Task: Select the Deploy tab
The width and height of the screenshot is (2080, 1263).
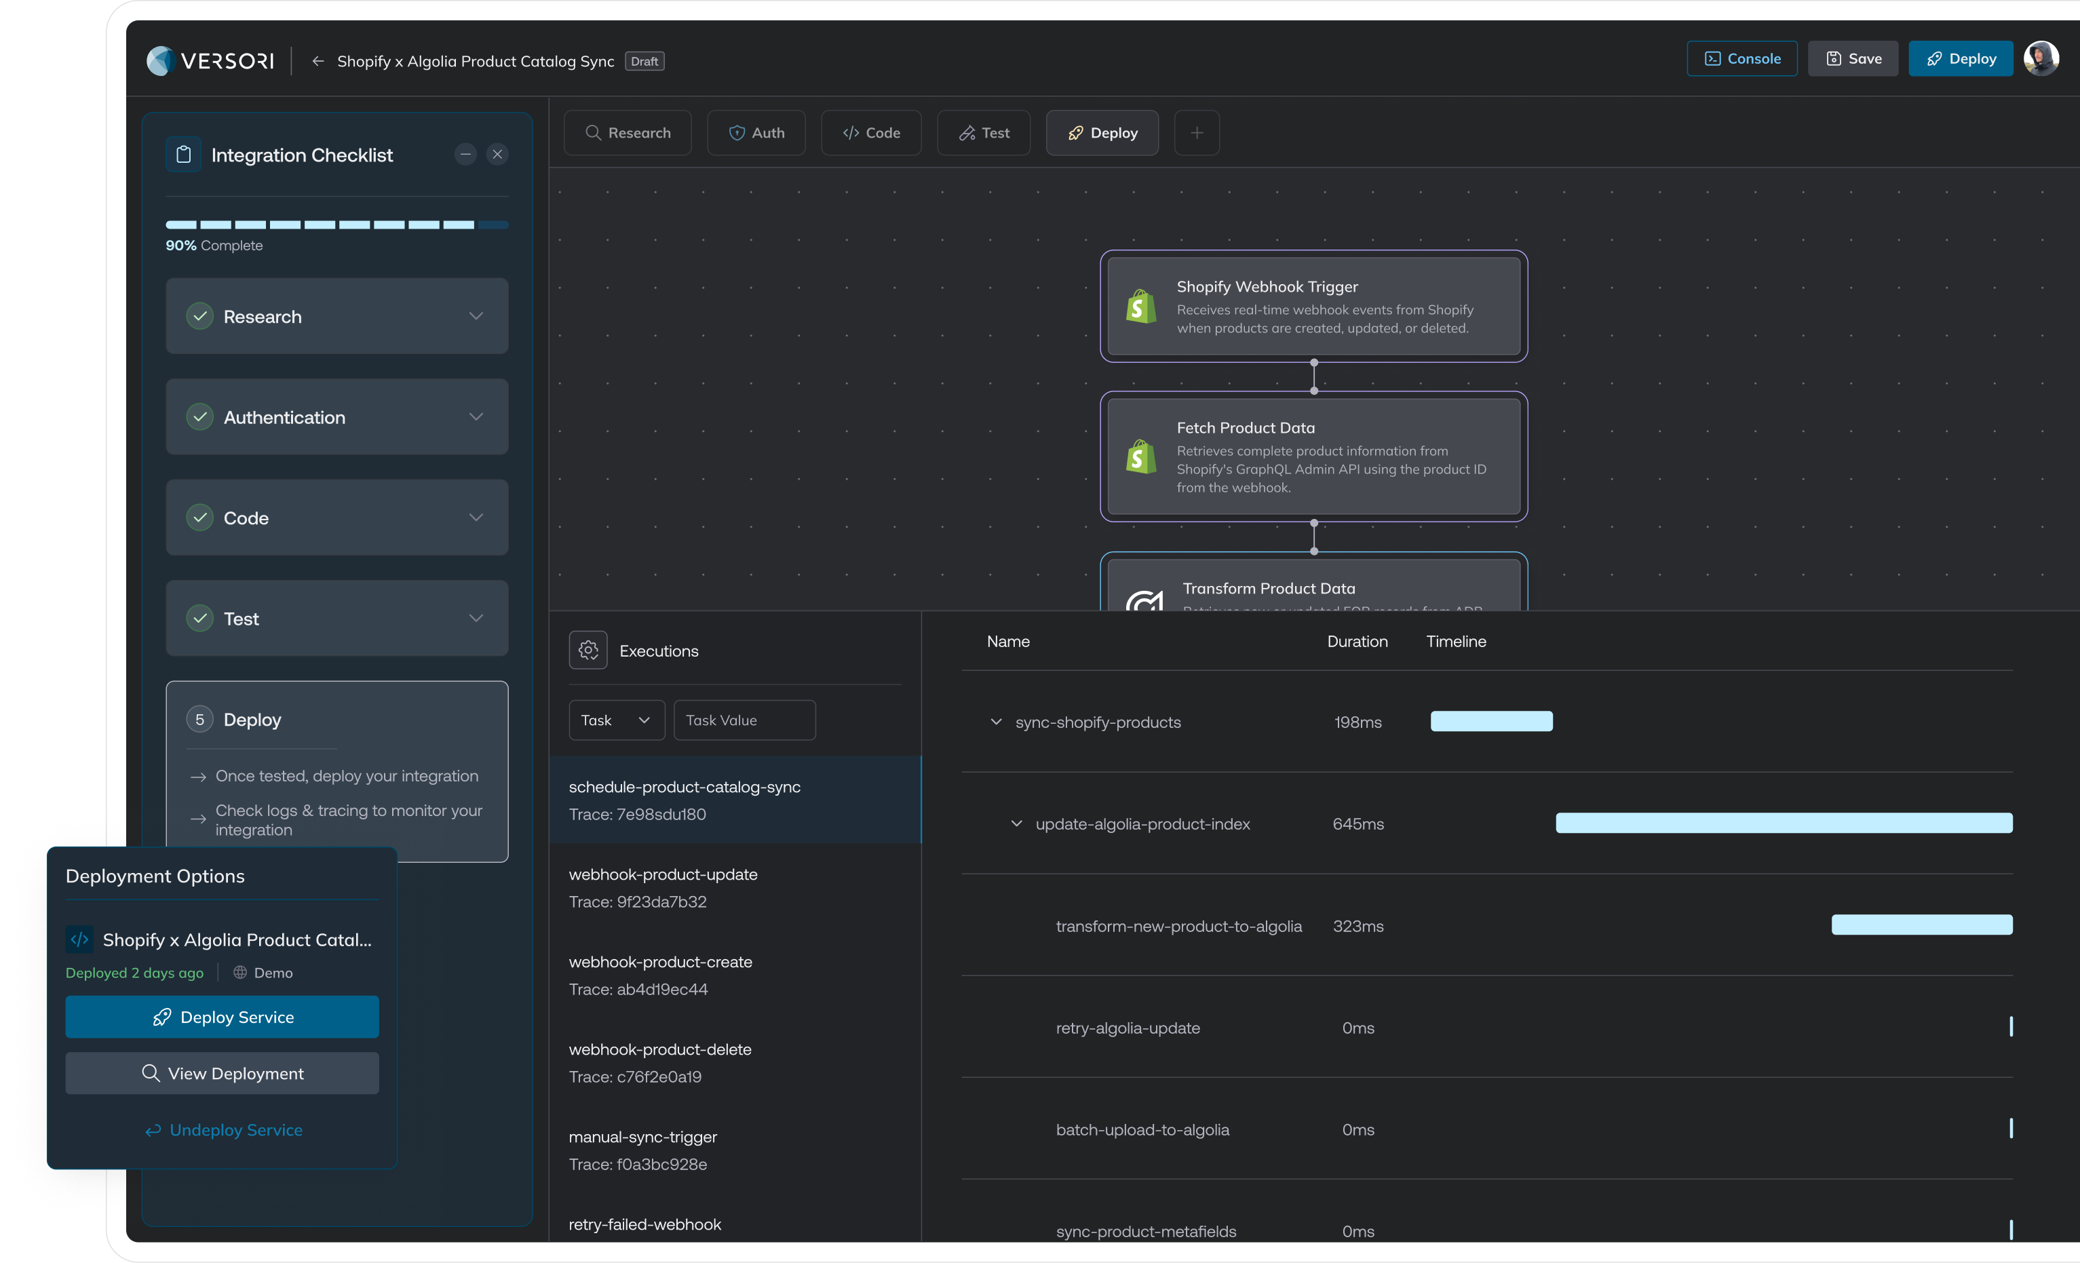Action: (1102, 132)
